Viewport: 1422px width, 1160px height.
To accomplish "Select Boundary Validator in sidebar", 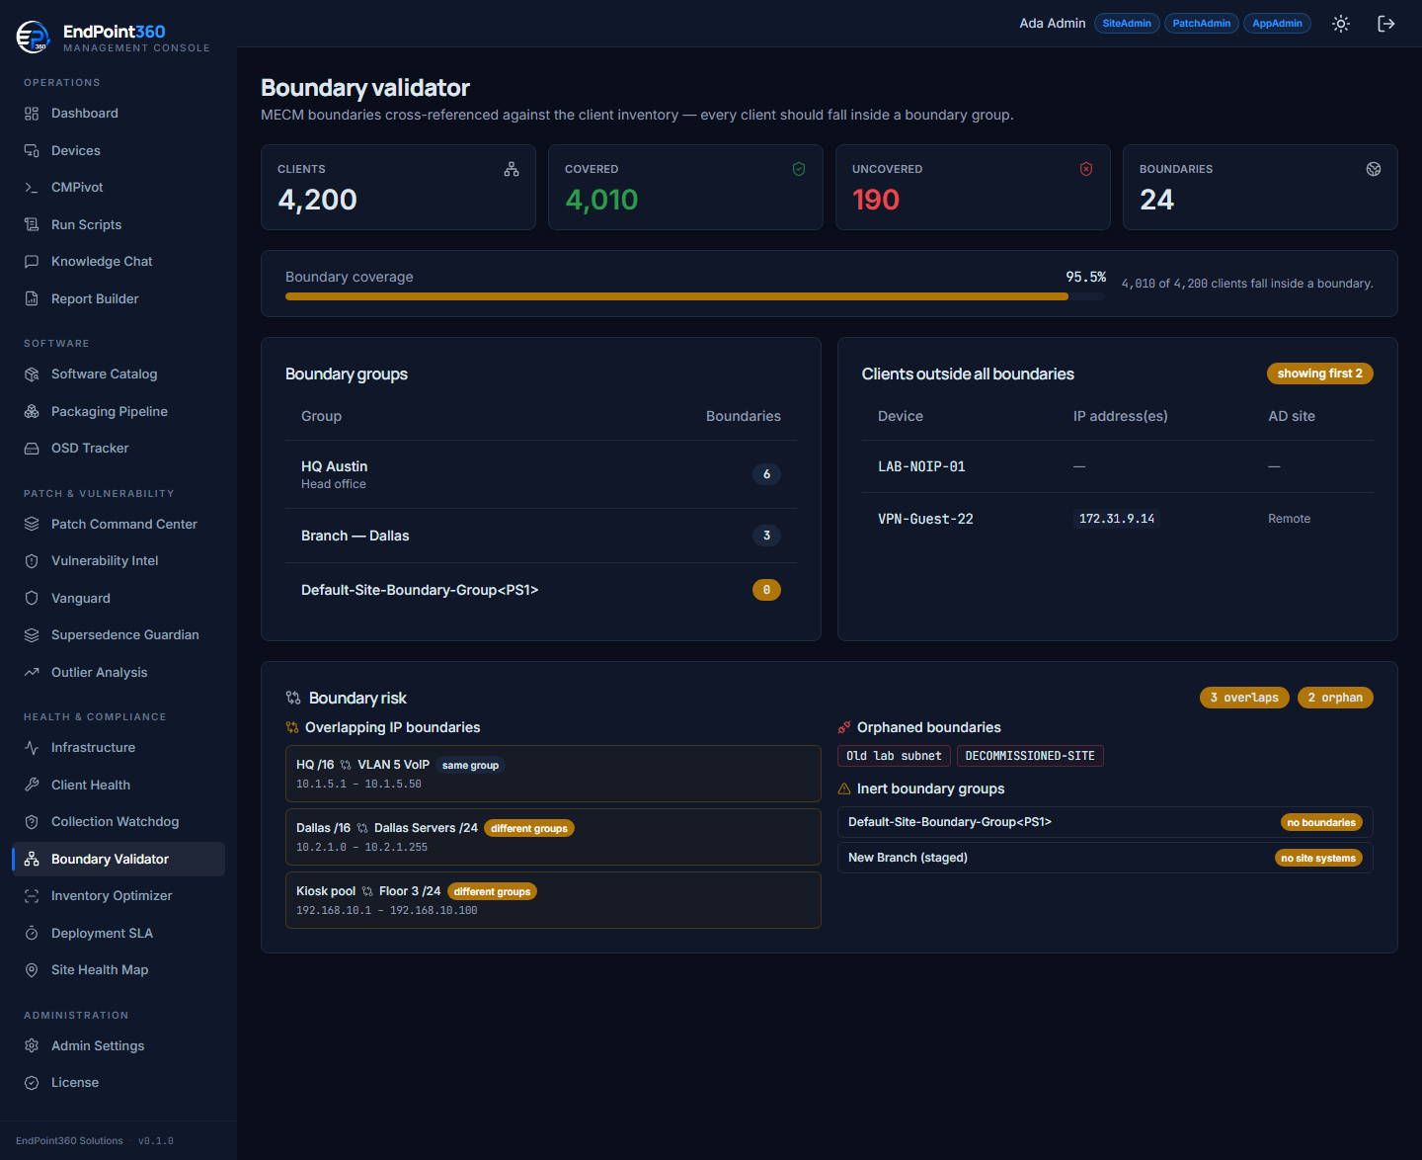I will 118,860.
